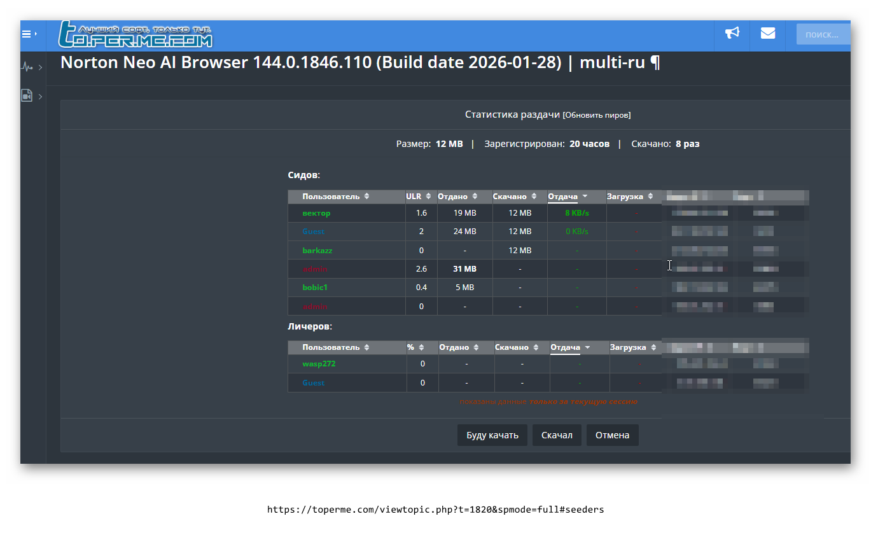
Task: Focus the поиск search field
Action: tap(823, 34)
